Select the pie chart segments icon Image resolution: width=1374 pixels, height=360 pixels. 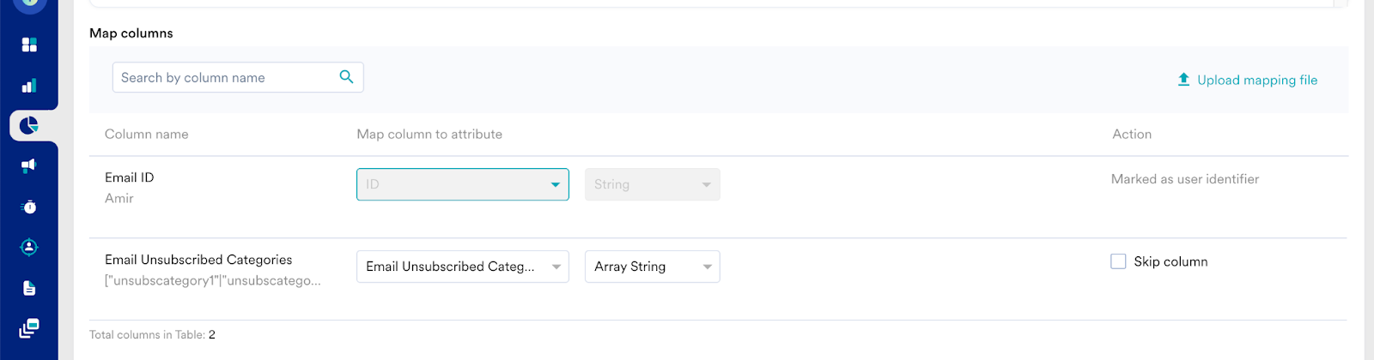coord(29,126)
